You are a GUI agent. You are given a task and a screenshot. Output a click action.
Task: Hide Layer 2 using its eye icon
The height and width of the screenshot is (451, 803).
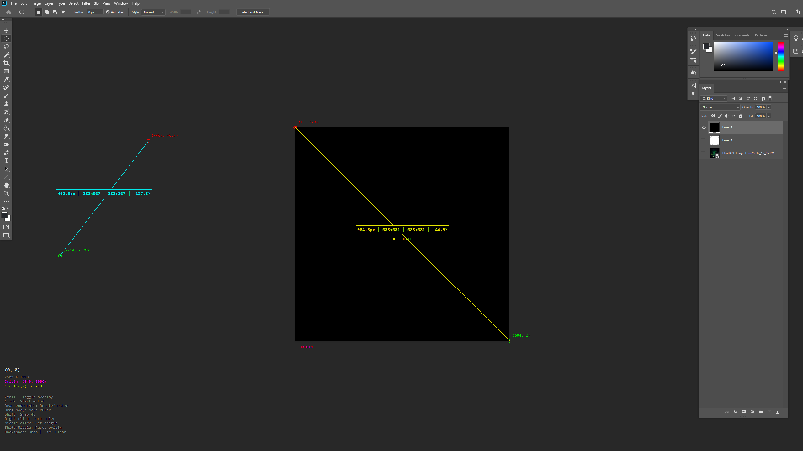click(x=704, y=127)
